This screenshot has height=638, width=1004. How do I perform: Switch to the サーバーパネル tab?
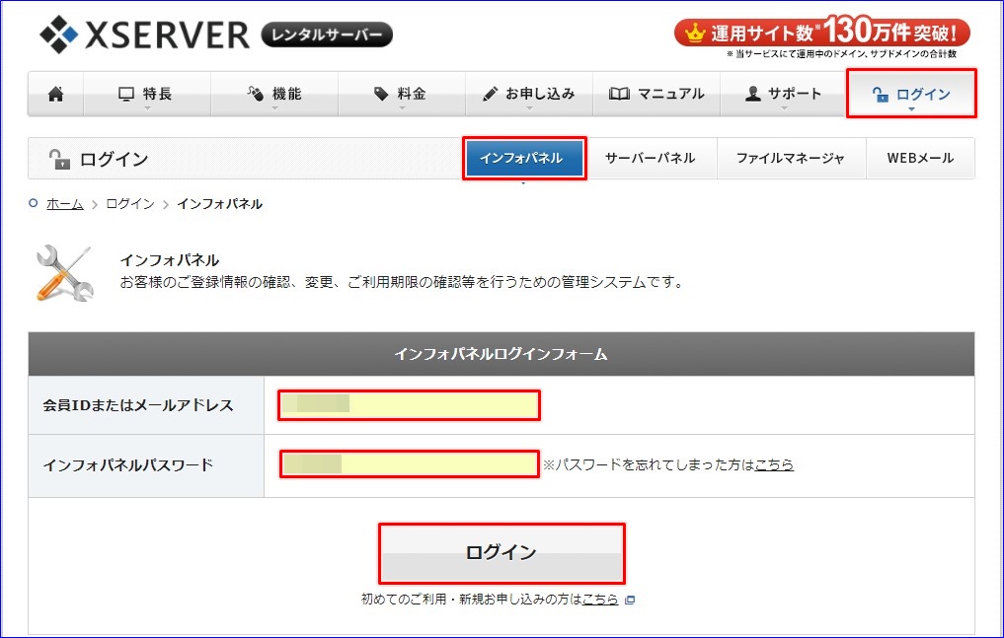651,158
